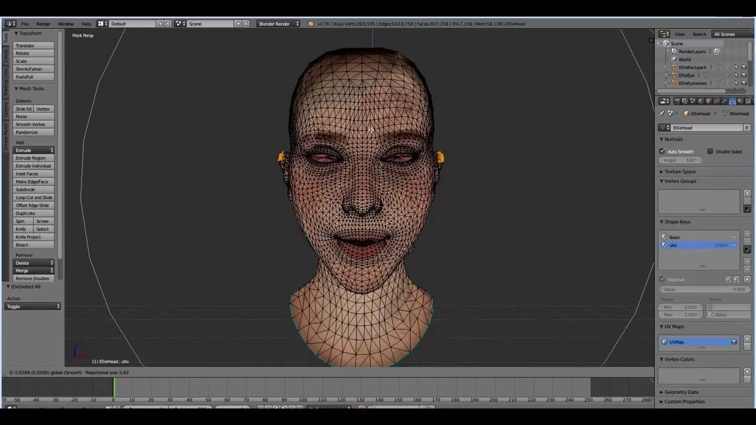Toggle the Relative shape keys checkbox
The image size is (756, 425).
(662, 279)
